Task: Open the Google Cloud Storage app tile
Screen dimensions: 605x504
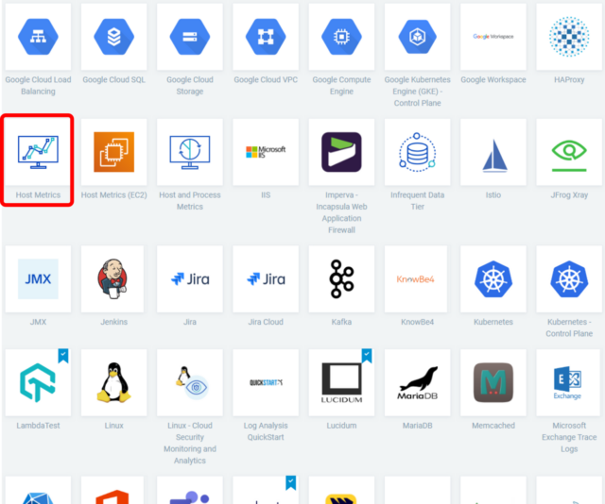Action: point(190,37)
